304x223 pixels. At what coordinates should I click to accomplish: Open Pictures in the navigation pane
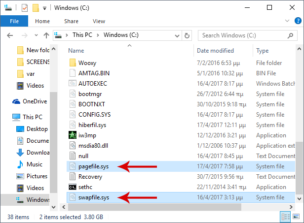(32, 176)
